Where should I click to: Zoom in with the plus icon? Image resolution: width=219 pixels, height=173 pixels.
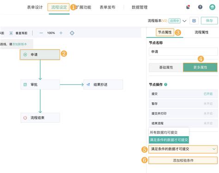pyautogui.click(x=61, y=33)
